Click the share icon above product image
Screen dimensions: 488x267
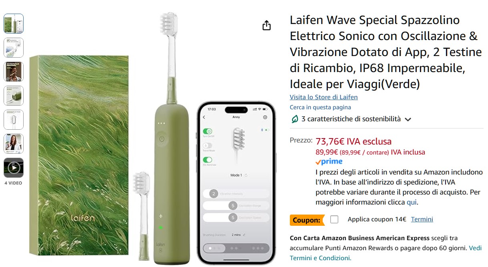coord(267,25)
